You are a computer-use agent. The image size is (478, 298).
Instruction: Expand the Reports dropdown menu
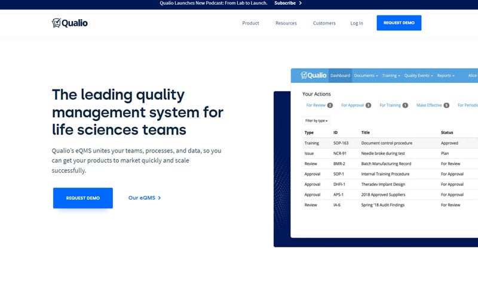[x=446, y=76]
